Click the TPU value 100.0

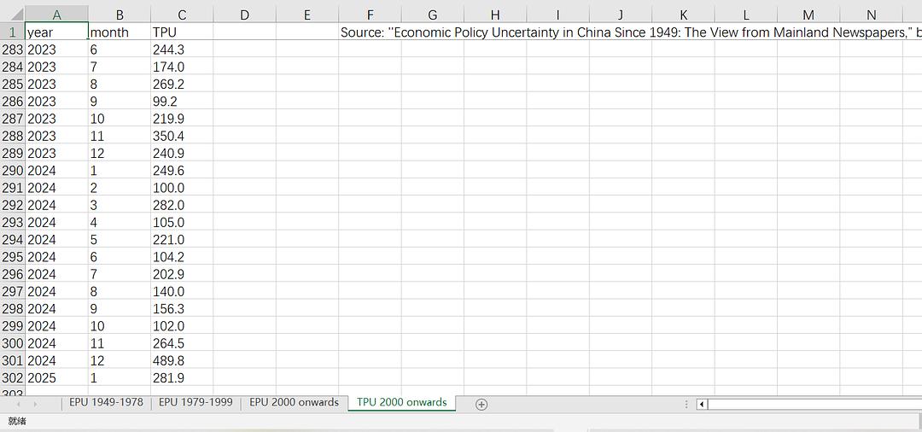(x=182, y=188)
